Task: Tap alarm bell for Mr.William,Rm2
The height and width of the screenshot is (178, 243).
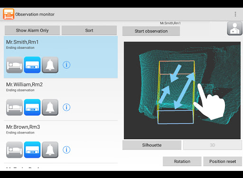Action: (x=50, y=107)
